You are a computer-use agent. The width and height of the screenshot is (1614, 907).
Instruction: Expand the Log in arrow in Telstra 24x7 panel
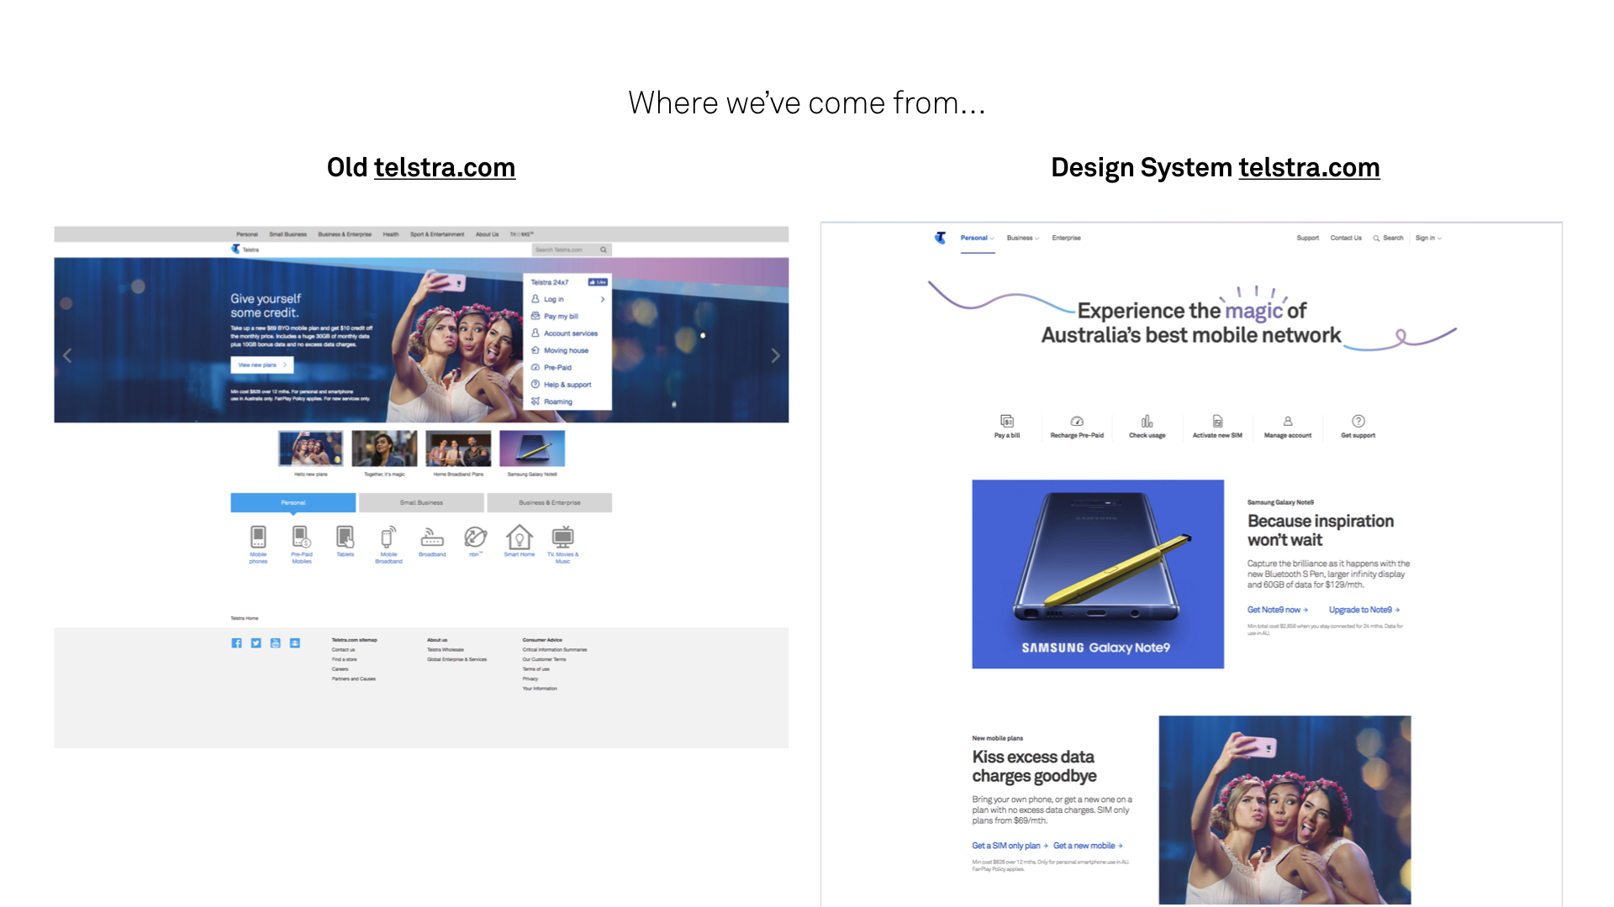pyautogui.click(x=602, y=299)
